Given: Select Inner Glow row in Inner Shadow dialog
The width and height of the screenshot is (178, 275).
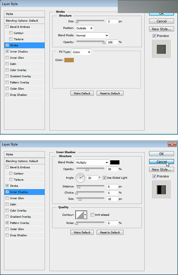Looking at the screenshot, I should pos(24,198).
